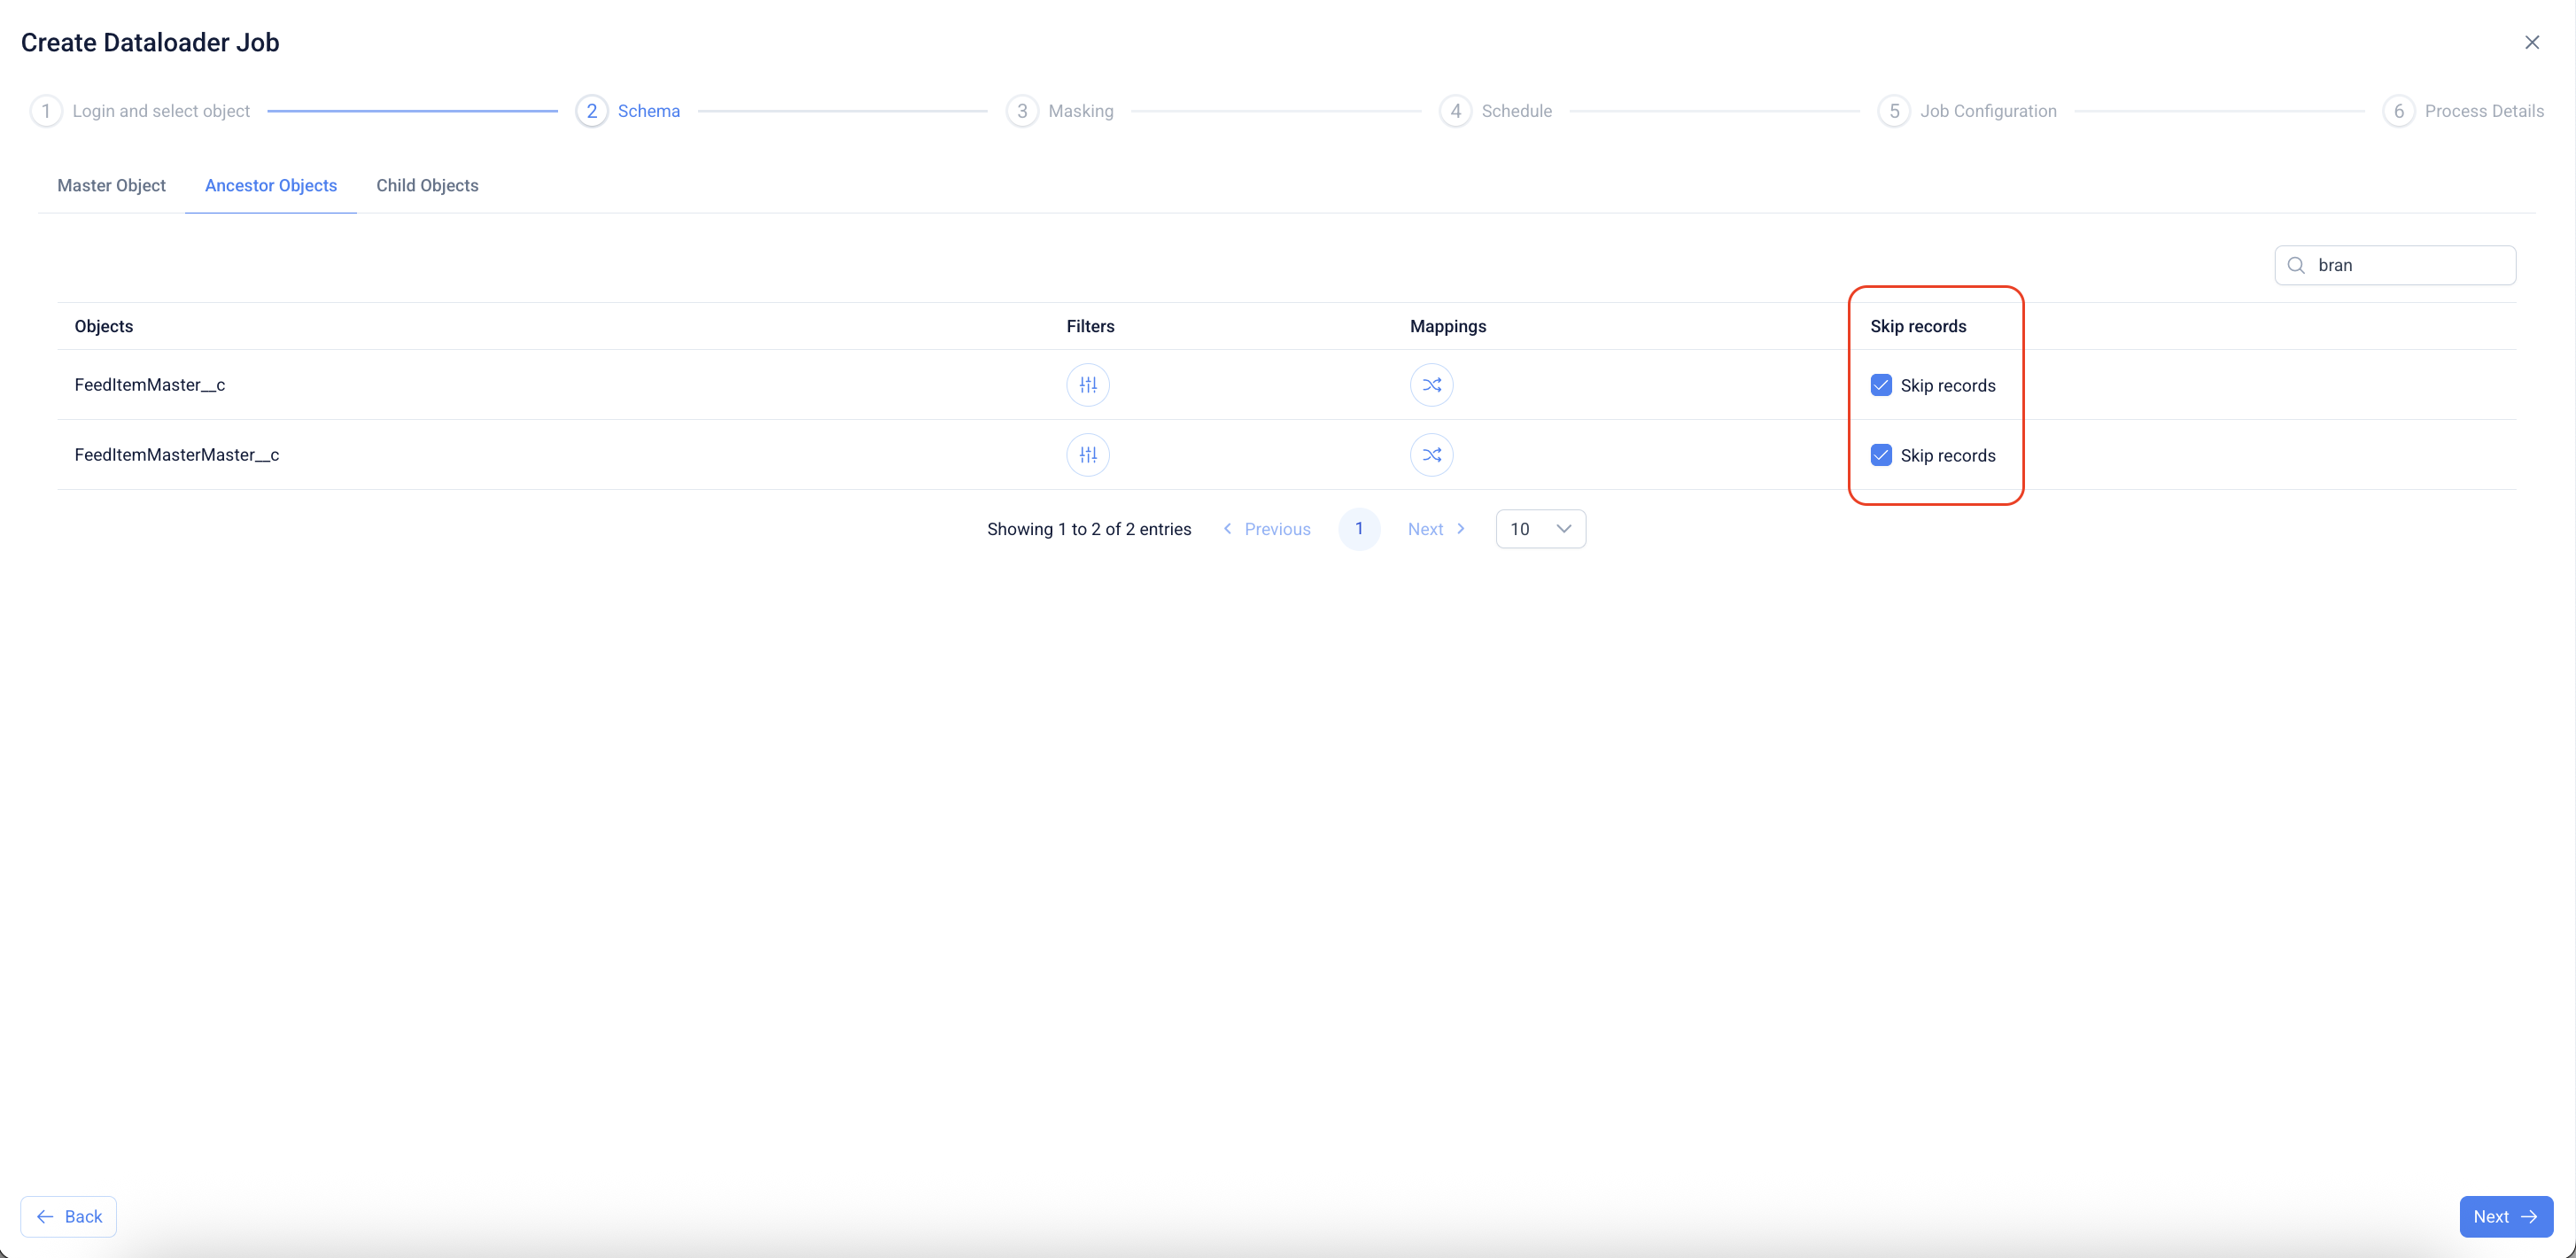The image size is (2576, 1258).
Task: Open mappings for FeedItemMasterMaster__c
Action: (x=1431, y=455)
